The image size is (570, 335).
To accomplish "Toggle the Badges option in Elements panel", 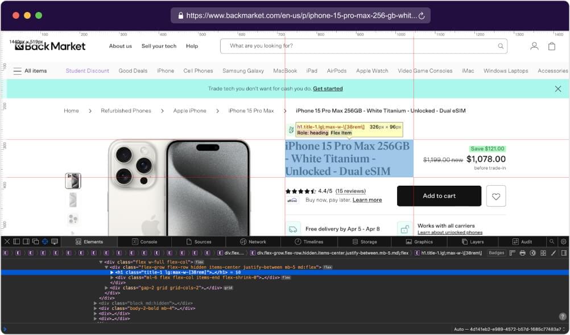I will [495, 252].
